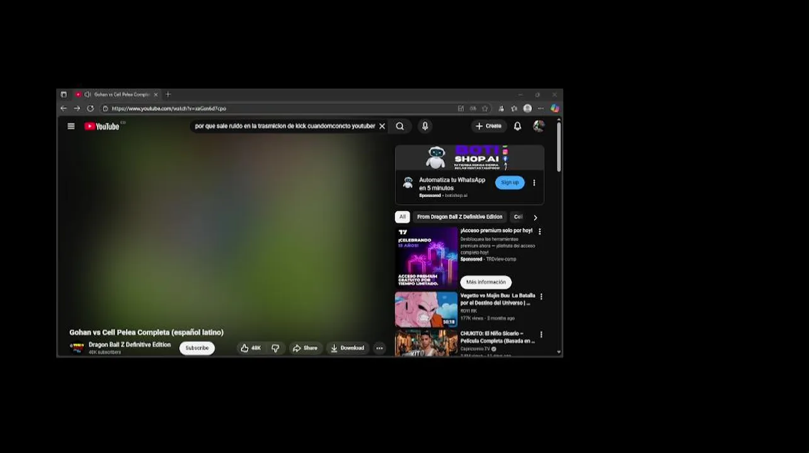The height and width of the screenshot is (453, 809).
Task: Open Dragon Ball Z Definitive Edition channel name
Action: click(x=130, y=345)
